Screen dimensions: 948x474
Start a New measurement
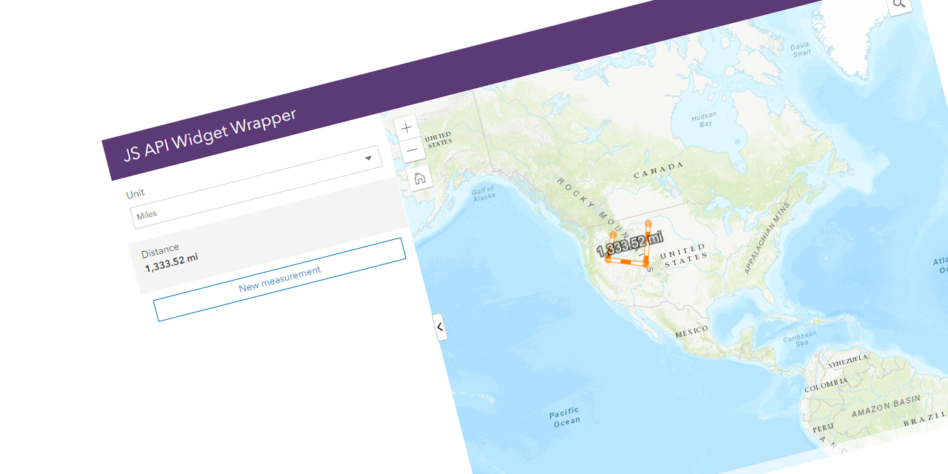pyautogui.click(x=280, y=279)
